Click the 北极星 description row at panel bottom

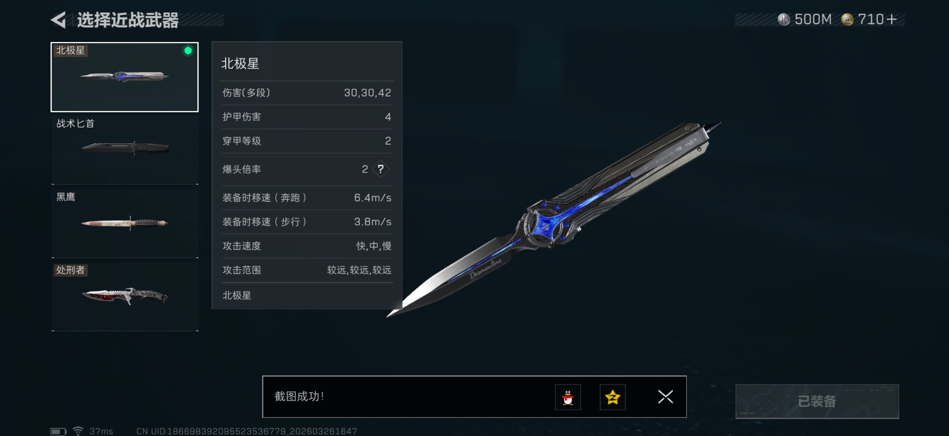[x=306, y=295]
